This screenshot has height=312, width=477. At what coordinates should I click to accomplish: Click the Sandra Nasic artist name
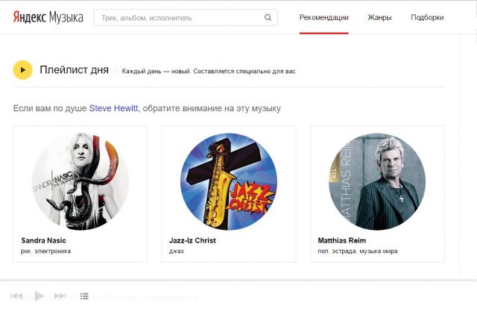pyautogui.click(x=43, y=240)
